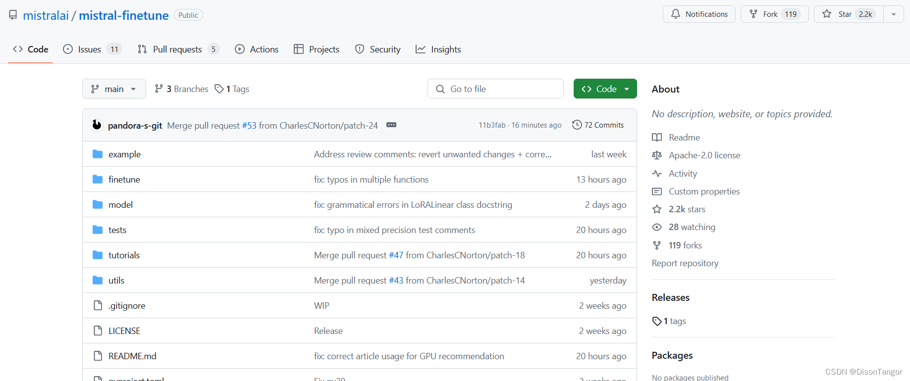
Task: Click the tag icon next to 1 Tags
Action: click(x=219, y=89)
